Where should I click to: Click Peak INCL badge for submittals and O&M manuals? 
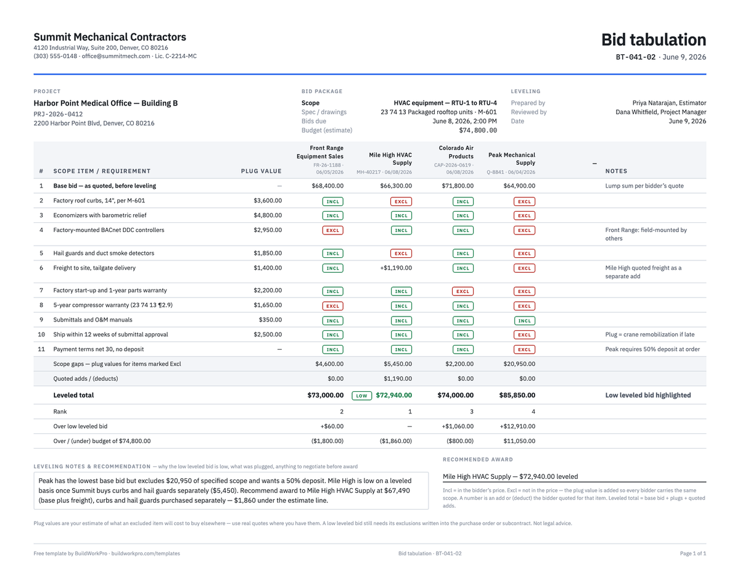pyautogui.click(x=525, y=321)
